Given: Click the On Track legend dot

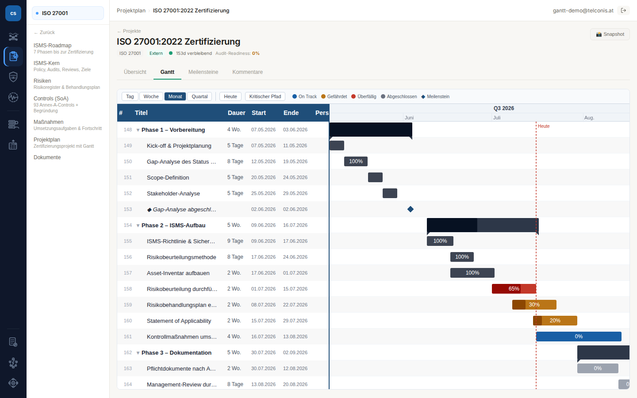Looking at the screenshot, I should coord(295,96).
